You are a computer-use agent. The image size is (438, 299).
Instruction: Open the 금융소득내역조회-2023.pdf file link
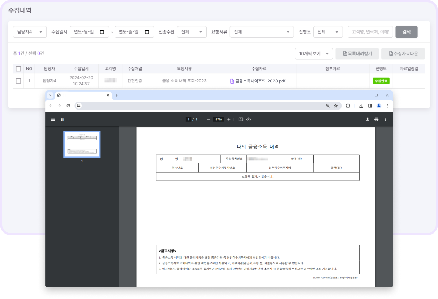[260, 81]
